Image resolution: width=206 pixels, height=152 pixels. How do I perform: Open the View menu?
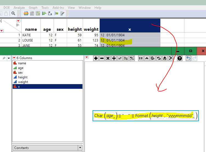click(x=71, y=8)
